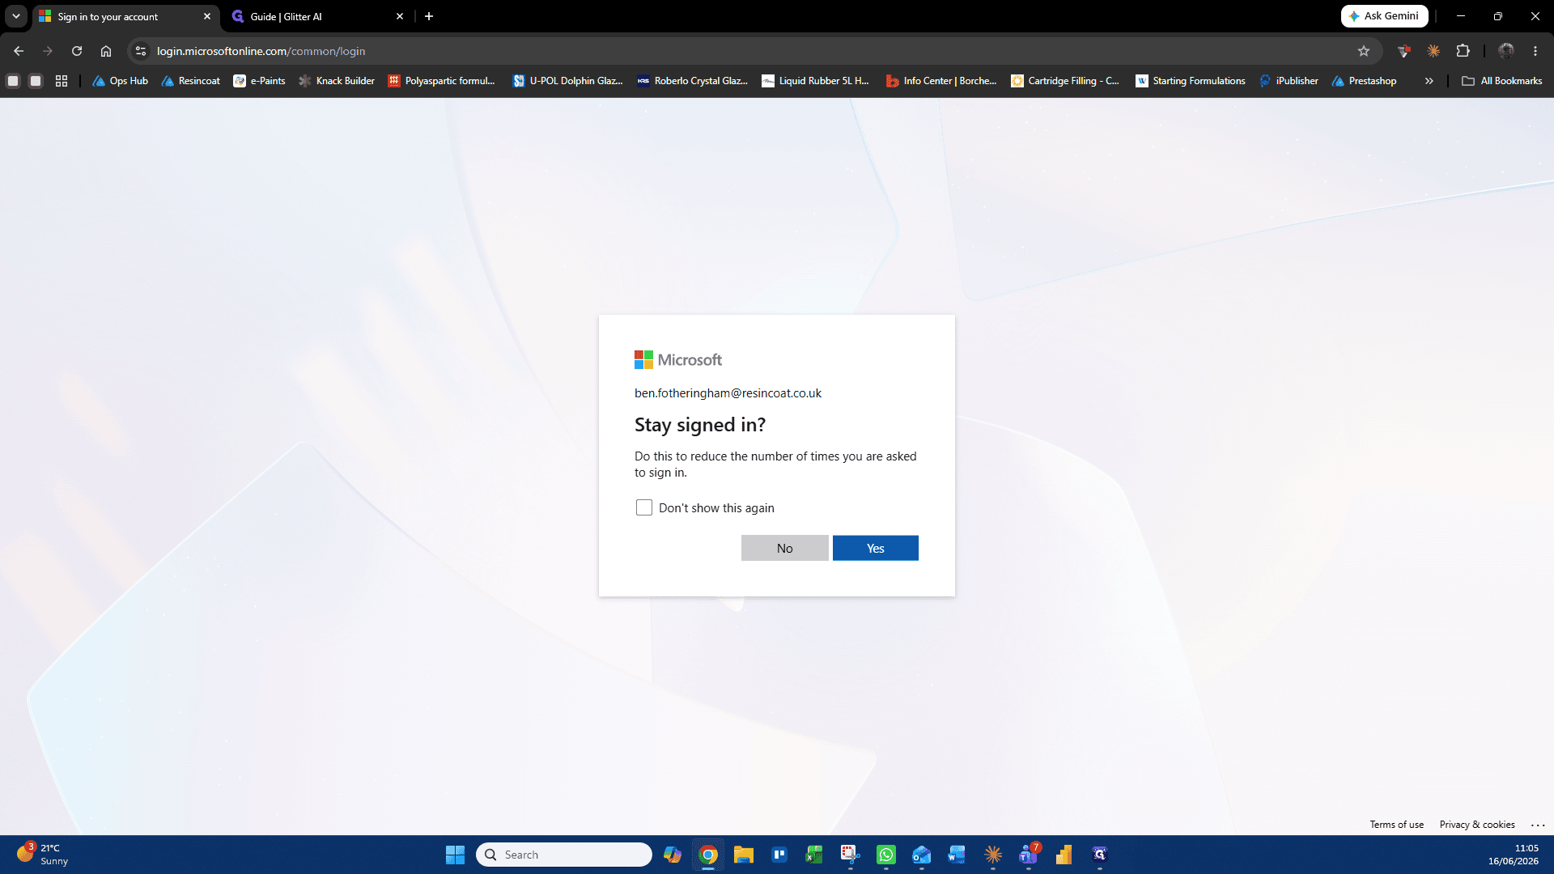Open the red shield extension icon
Viewport: 1554px width, 874px height.
point(1404,51)
